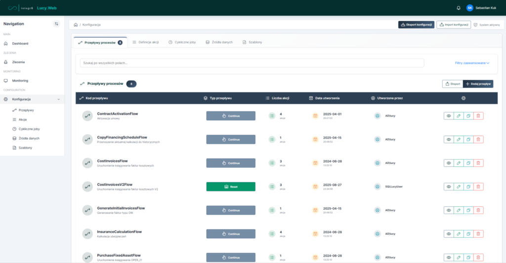This screenshot has width=506, height=263.
Task: Click the Konfiguracja breadcrumb text
Action: pos(91,25)
